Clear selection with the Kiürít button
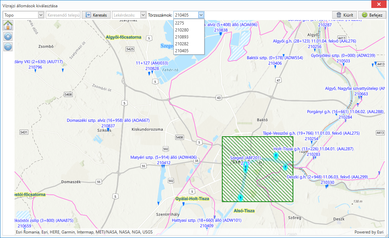389x238 pixels. (x=345, y=15)
